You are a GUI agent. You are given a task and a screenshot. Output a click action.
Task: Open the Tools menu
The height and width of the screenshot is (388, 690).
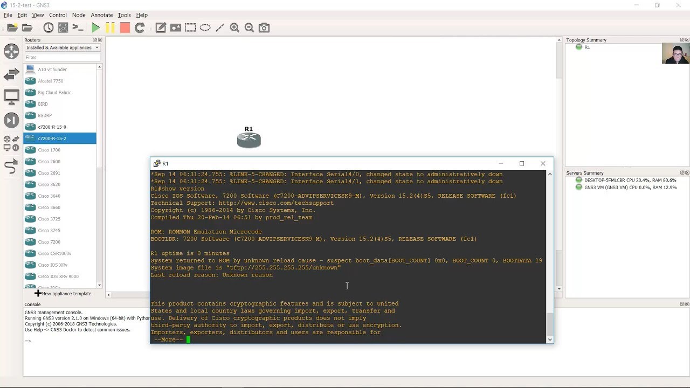click(124, 15)
